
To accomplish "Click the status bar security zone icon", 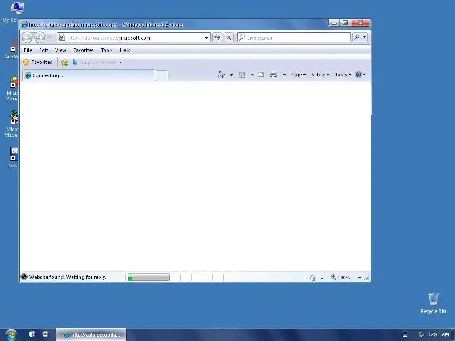I will tap(312, 278).
